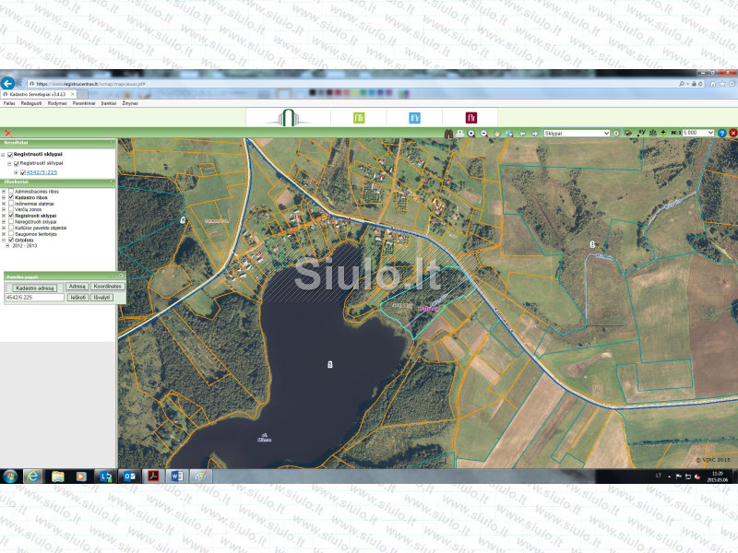Go to previous map view arrow
This screenshot has height=553, width=738.
point(522,134)
